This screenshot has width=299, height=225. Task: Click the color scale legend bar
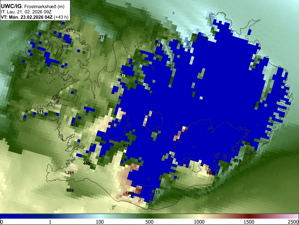(149, 217)
